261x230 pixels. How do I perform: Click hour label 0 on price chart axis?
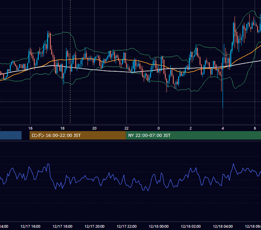coord(159,128)
